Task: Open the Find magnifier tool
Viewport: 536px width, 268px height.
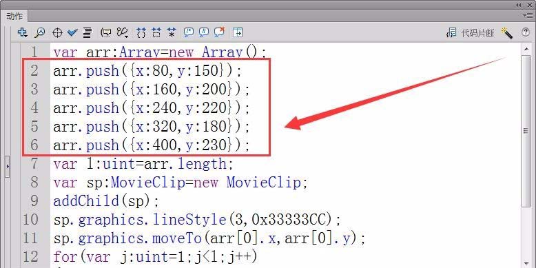Action: pyautogui.click(x=40, y=32)
